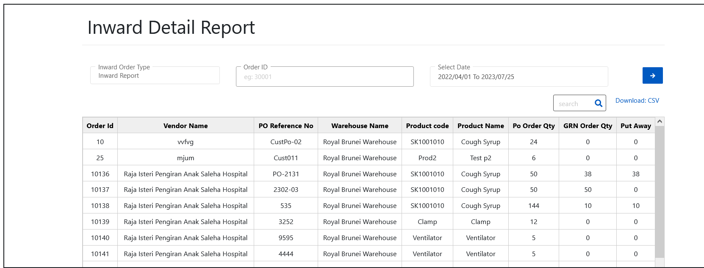
Task: Type in the table search box
Action: [573, 104]
